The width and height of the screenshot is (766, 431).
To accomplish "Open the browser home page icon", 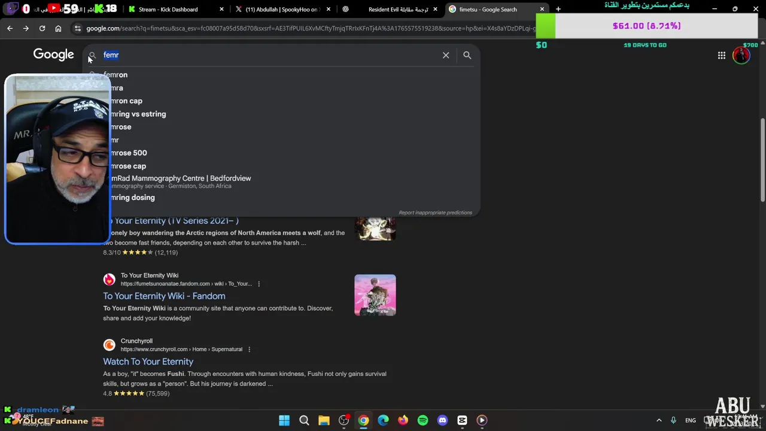I will point(58,28).
